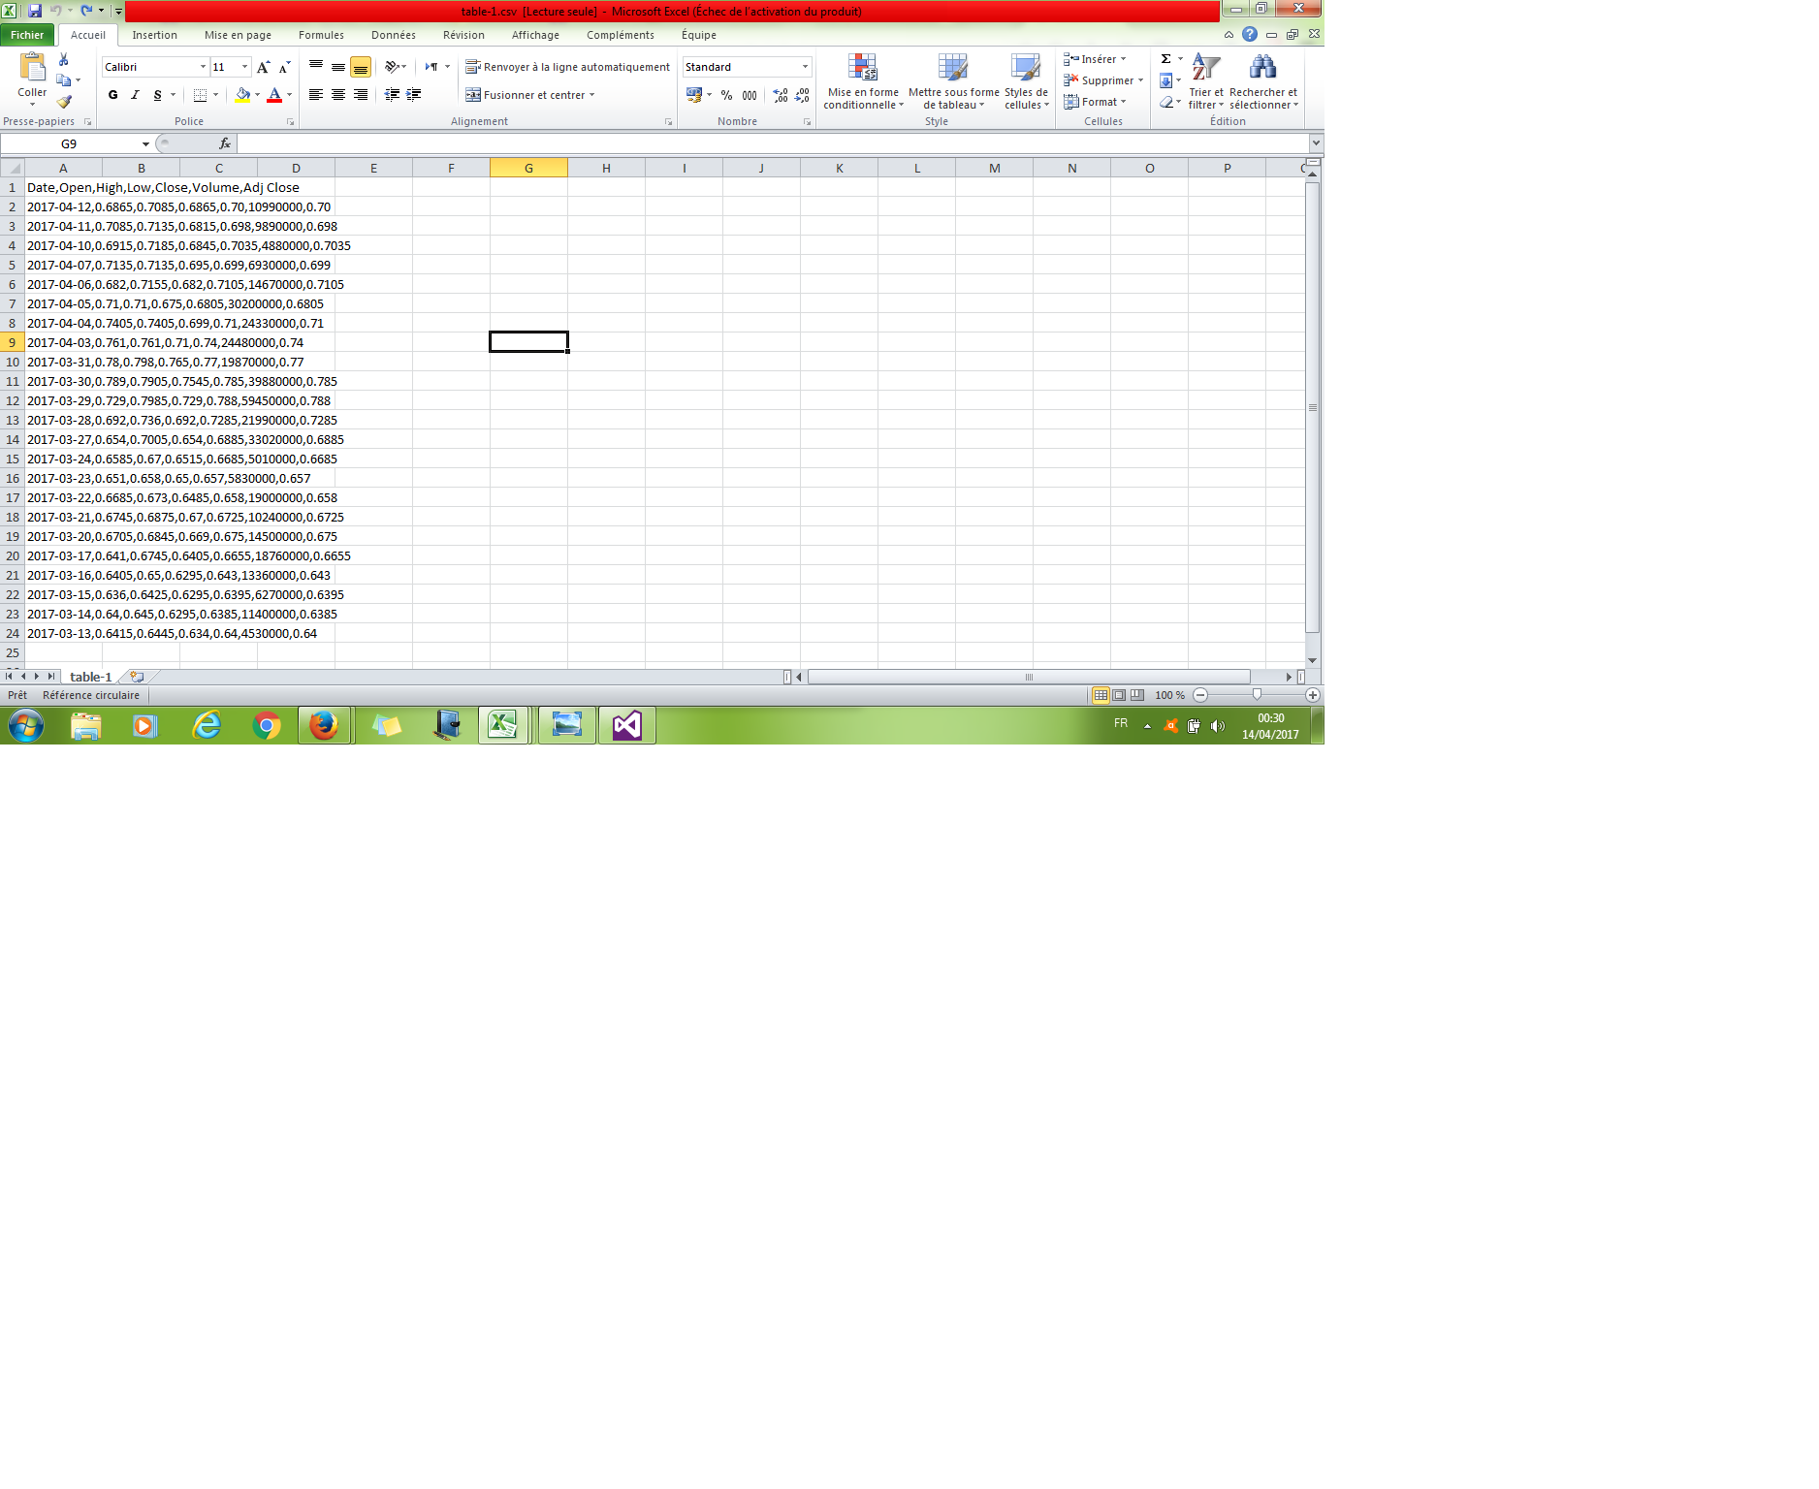1819x1489 pixels.
Task: Click the Fill down arrow icon
Action: click(1165, 80)
